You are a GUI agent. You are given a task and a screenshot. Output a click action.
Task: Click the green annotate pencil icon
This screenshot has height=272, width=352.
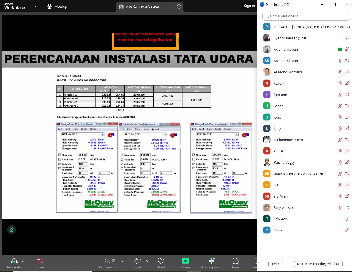[12, 230]
